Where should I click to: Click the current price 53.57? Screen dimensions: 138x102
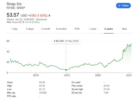click(x=13, y=15)
